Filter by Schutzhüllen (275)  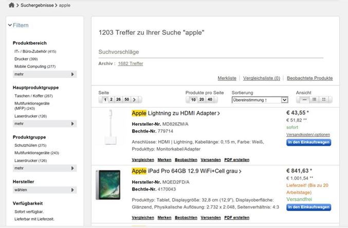click(30, 145)
